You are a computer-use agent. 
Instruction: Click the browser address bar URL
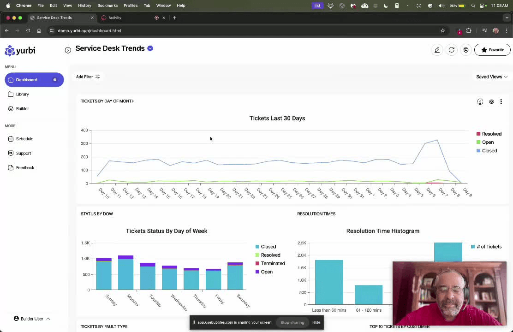(89, 31)
